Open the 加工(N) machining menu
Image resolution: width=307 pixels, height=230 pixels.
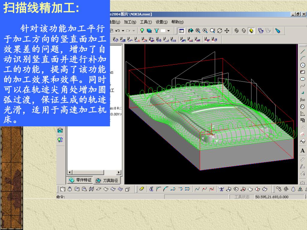click(130, 22)
